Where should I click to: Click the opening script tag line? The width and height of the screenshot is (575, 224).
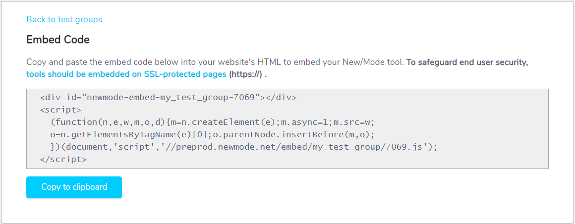point(60,110)
